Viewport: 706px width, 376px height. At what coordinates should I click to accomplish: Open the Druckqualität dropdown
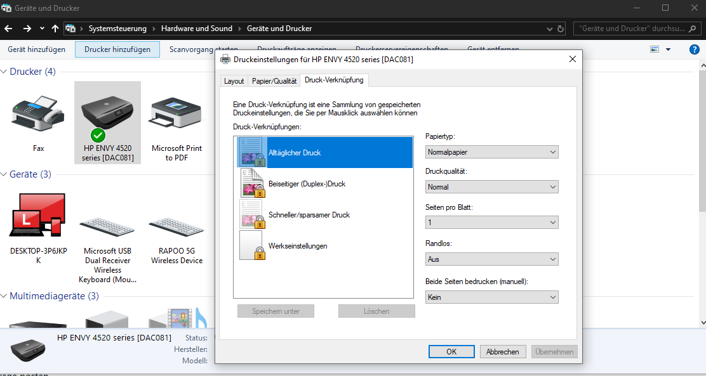pyautogui.click(x=491, y=186)
